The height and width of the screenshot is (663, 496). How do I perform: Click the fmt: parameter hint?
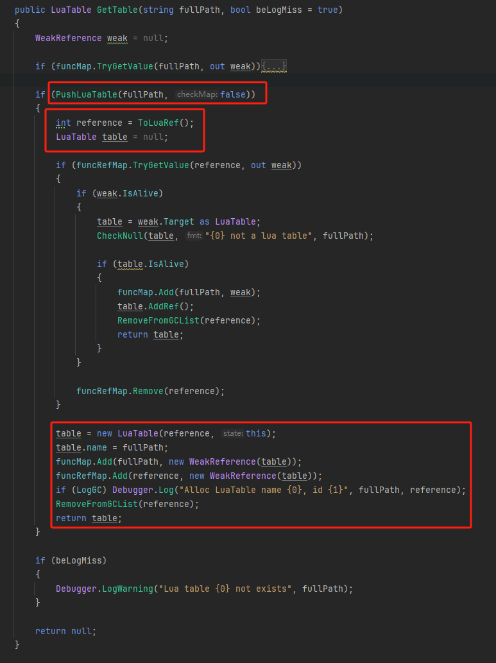click(x=194, y=236)
